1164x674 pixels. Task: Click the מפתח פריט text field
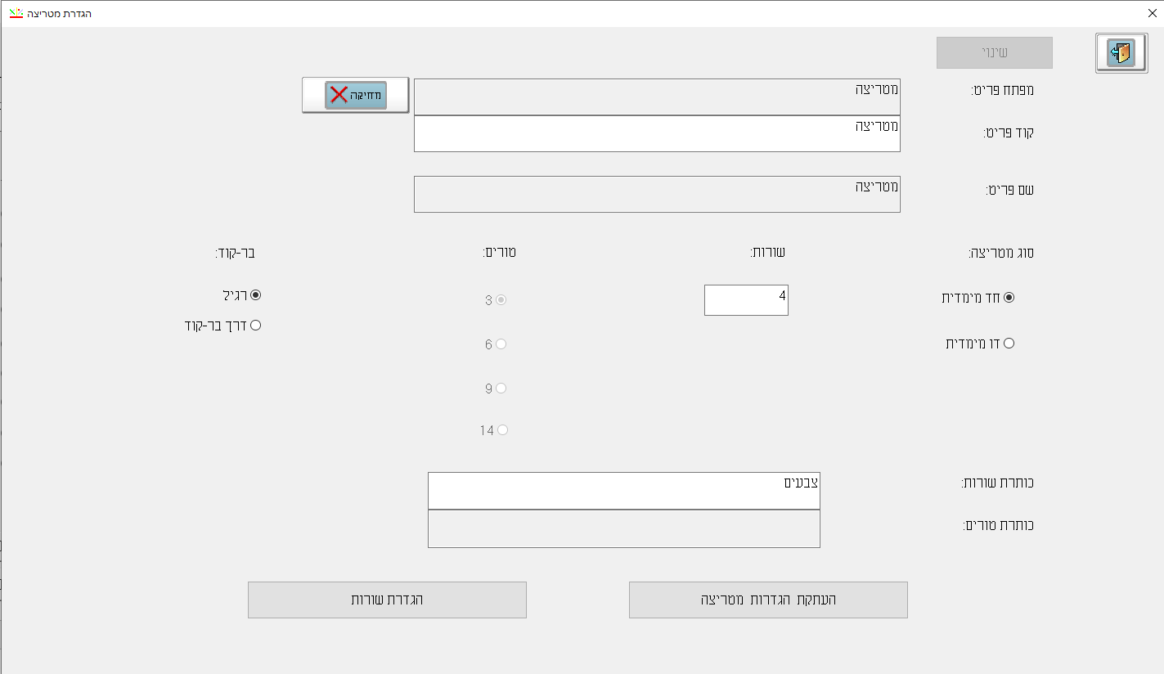656,97
